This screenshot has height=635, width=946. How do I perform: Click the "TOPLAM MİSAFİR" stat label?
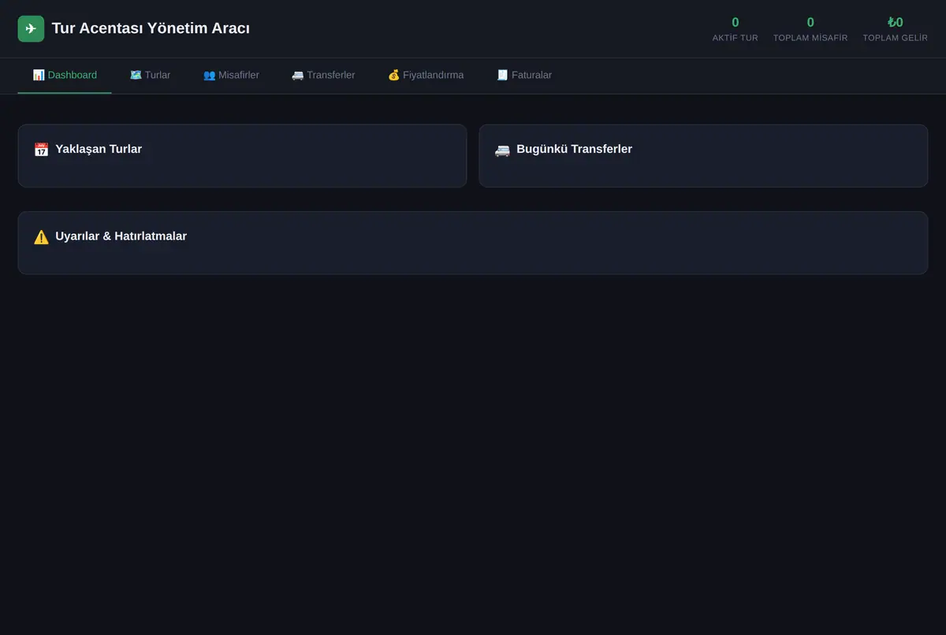pos(810,38)
